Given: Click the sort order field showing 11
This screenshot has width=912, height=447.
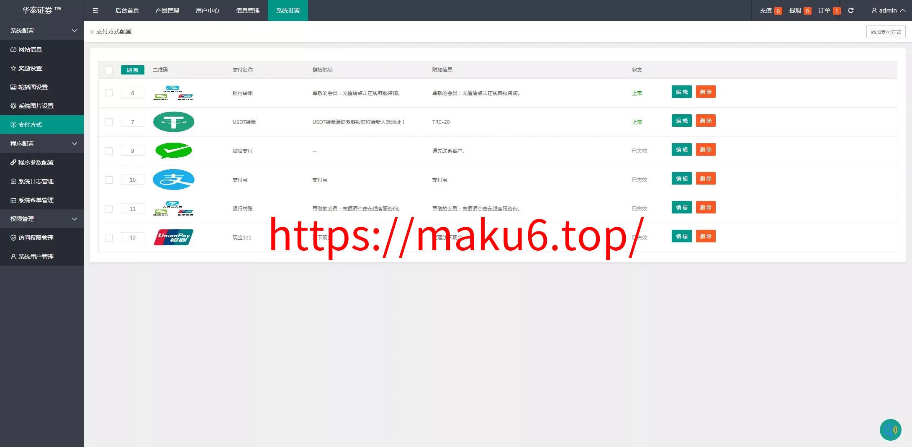Looking at the screenshot, I should click(x=133, y=208).
